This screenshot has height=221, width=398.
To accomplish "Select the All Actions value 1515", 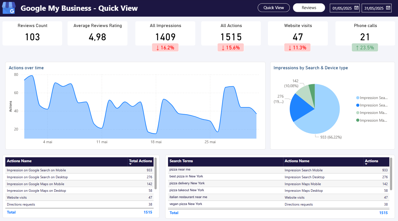I will click(x=231, y=37).
